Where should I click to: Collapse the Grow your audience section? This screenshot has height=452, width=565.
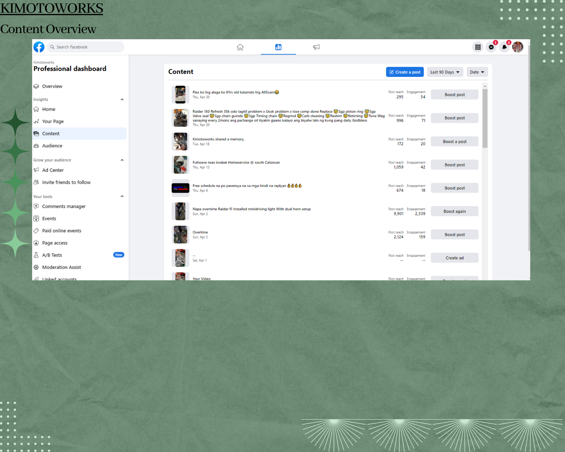(122, 160)
